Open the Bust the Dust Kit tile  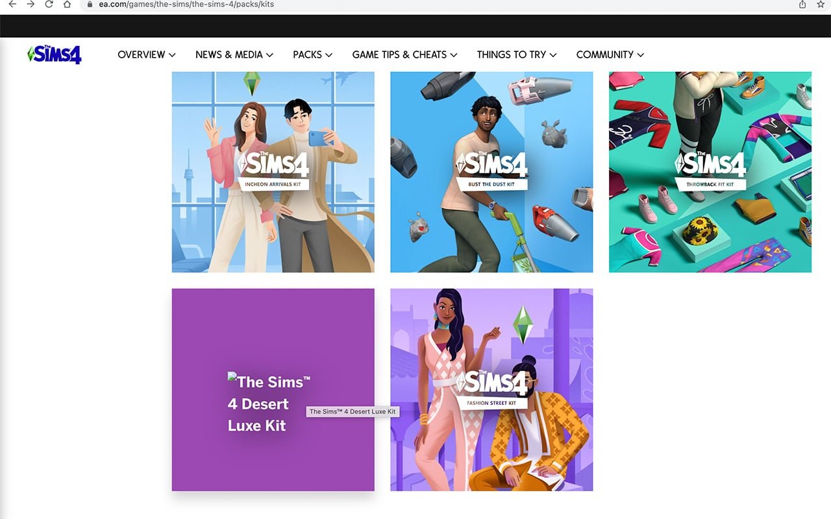point(491,172)
